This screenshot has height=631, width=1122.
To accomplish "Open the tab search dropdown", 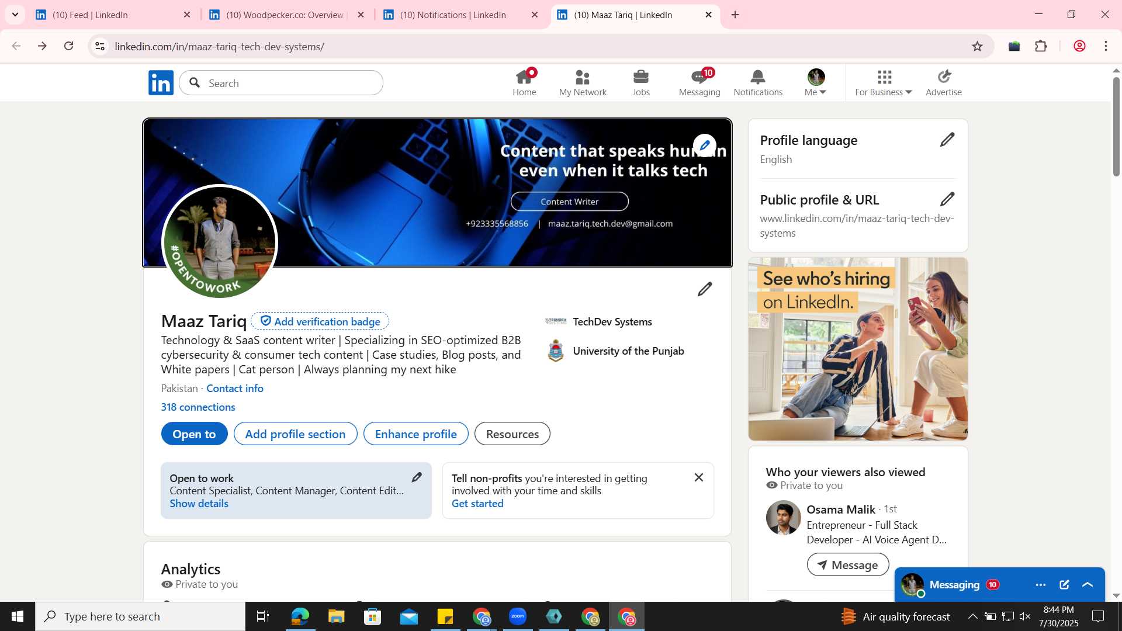I will (15, 15).
